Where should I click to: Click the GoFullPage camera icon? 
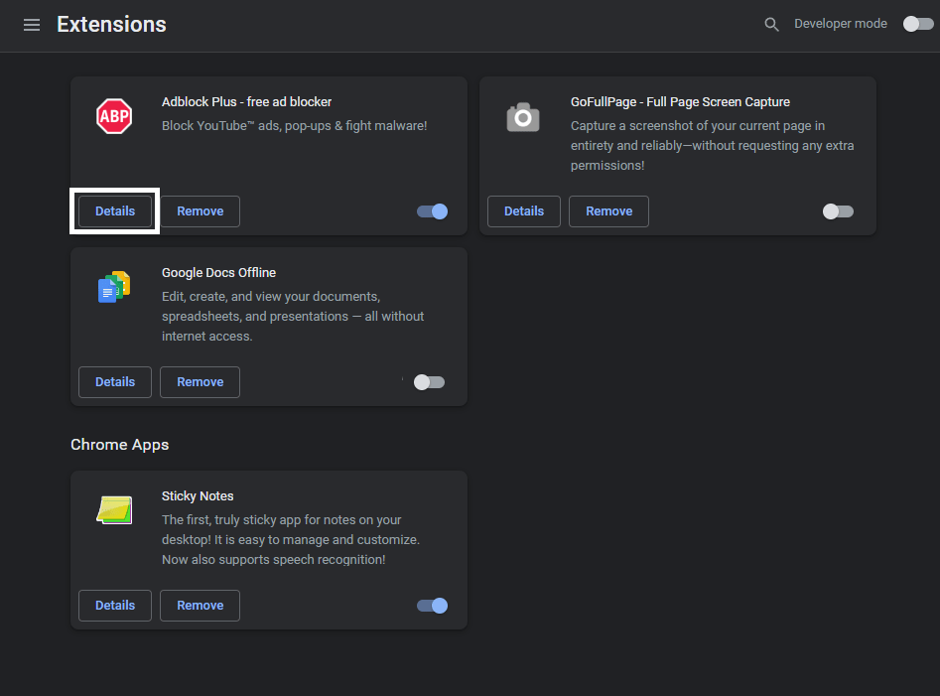click(523, 117)
